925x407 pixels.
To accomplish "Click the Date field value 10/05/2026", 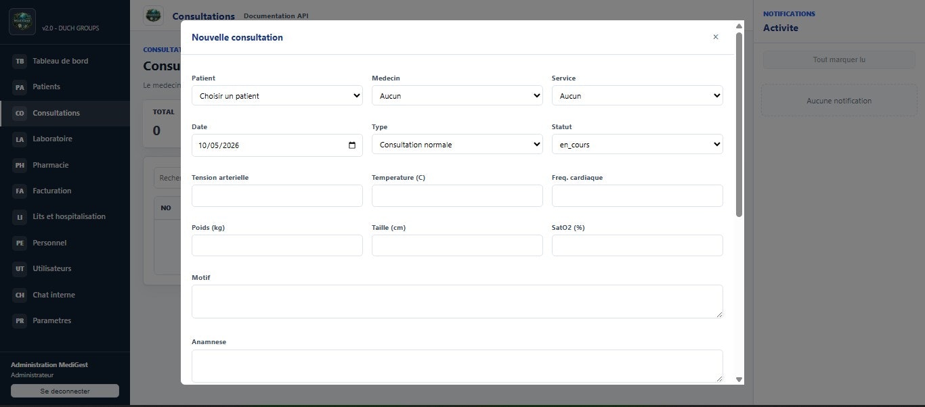I will (219, 145).
